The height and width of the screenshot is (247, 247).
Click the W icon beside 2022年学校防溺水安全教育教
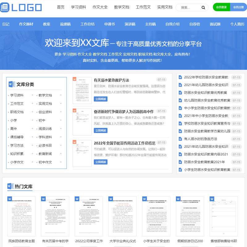tap(180, 77)
